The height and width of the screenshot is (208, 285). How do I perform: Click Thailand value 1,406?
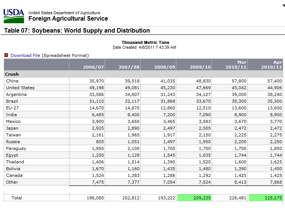click(98, 162)
